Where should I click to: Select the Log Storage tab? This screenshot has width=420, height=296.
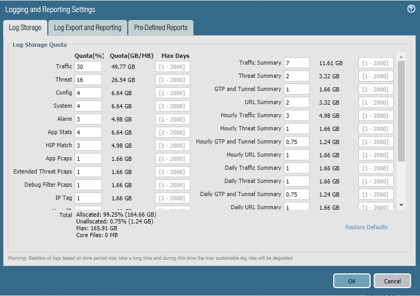click(25, 28)
